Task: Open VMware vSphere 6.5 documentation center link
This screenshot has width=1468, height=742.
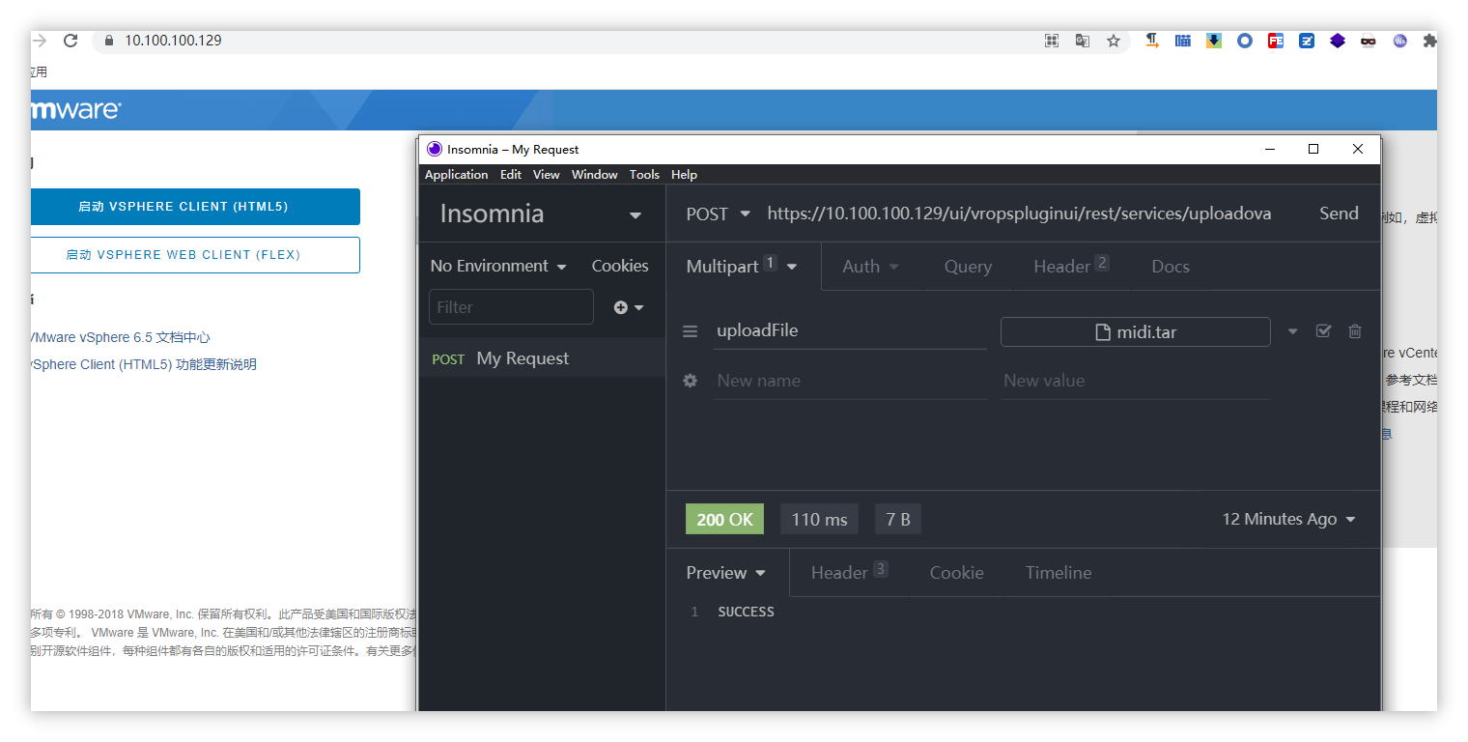Action: [121, 338]
